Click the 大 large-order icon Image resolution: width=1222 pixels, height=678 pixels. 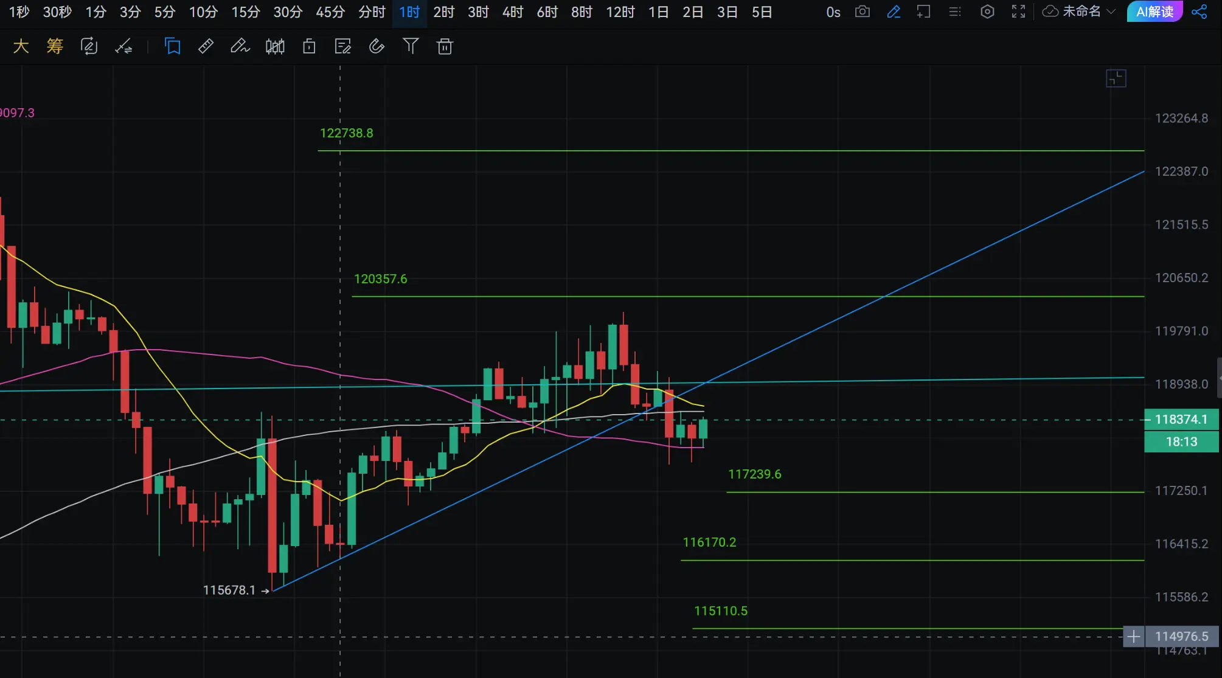coord(21,46)
